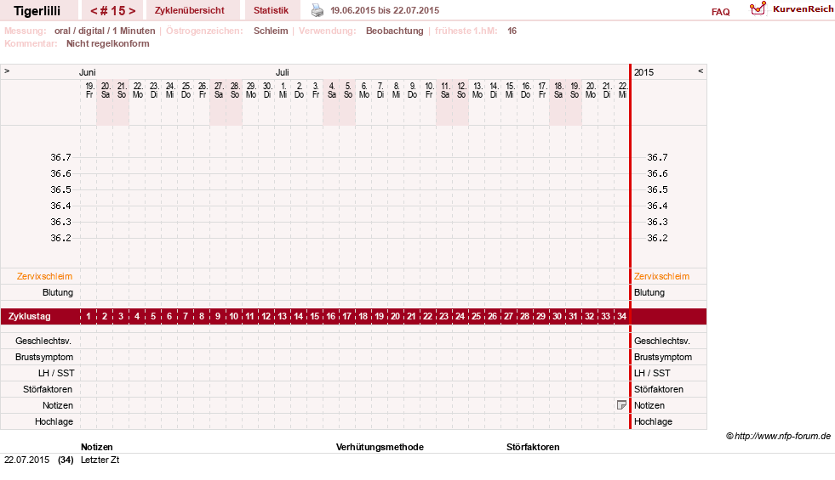The width and height of the screenshot is (835, 480).
Task: Click the left LH / SST row label
Action: point(56,373)
